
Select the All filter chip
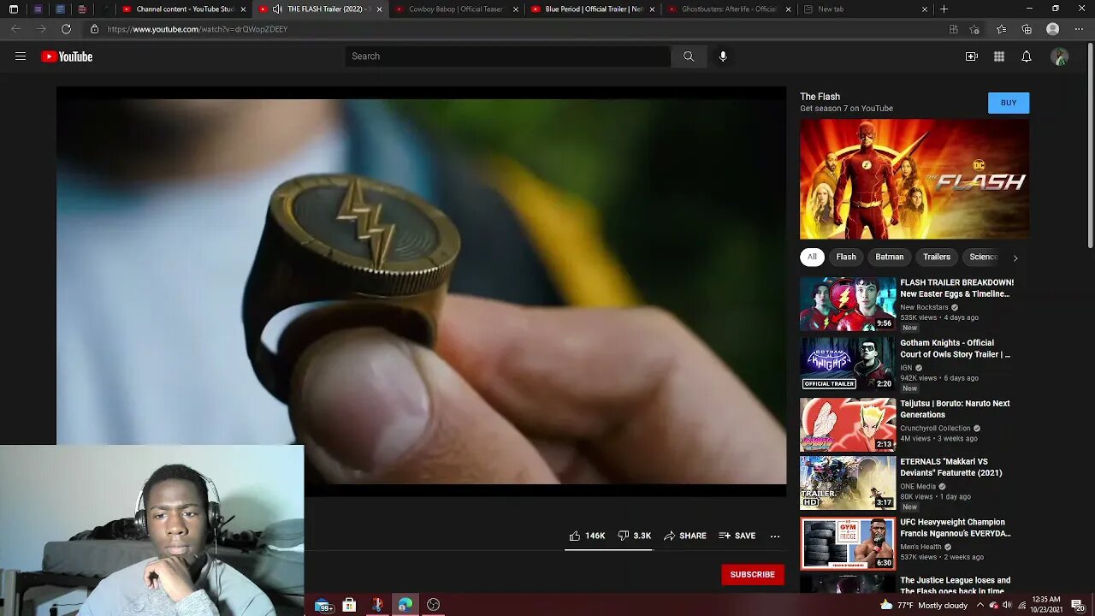click(x=812, y=257)
